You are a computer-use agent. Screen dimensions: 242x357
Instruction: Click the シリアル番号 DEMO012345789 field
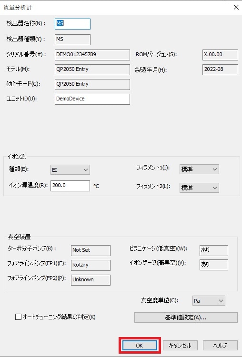(92, 55)
